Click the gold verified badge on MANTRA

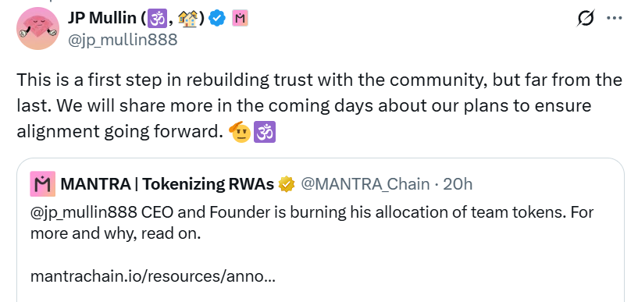point(287,184)
